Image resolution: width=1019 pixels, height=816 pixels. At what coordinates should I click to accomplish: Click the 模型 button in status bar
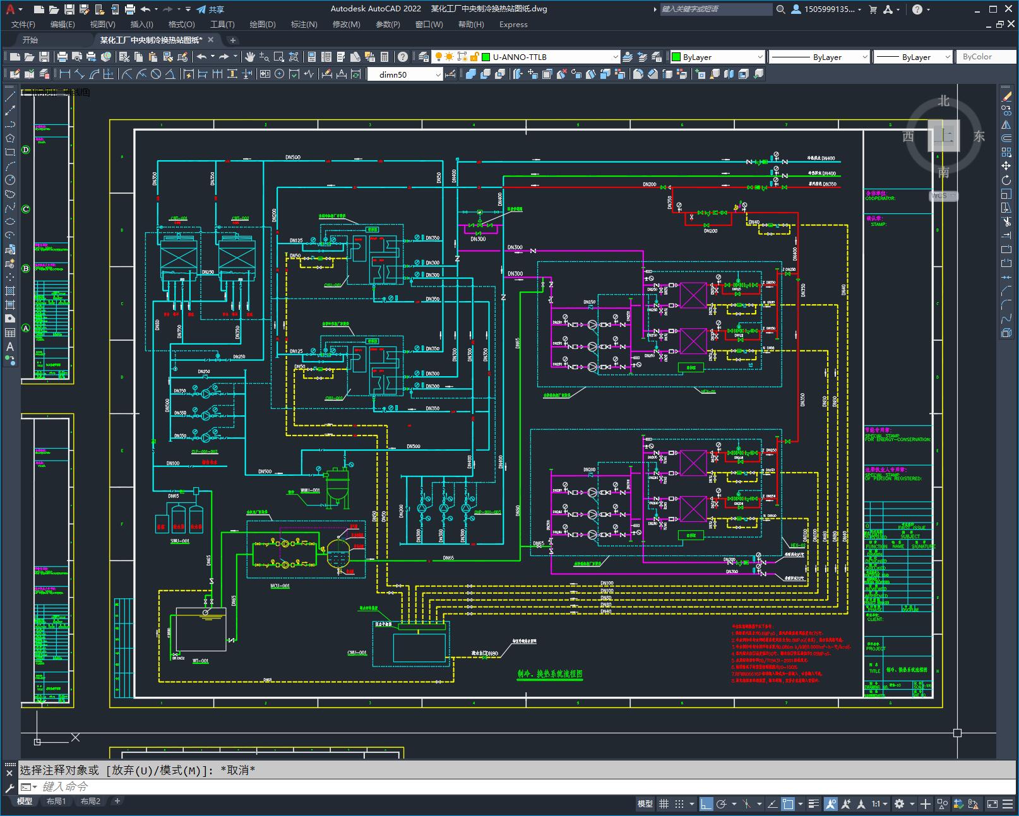pos(645,804)
